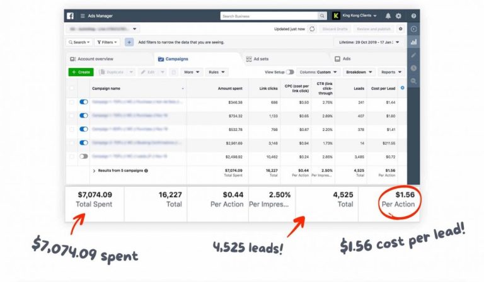Open the hamburger menu beside Ads Manager
This screenshot has width=484, height=282.
(82, 16)
